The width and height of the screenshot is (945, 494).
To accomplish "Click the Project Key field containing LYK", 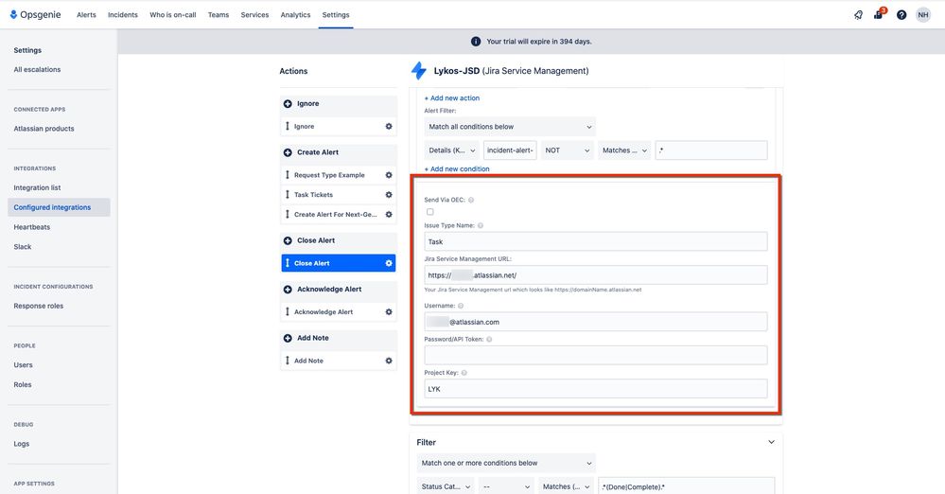I will pos(595,389).
